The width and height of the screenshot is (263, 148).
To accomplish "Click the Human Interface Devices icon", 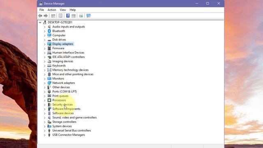I will [49, 53].
